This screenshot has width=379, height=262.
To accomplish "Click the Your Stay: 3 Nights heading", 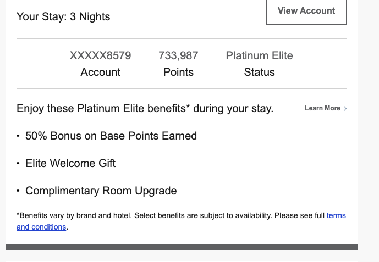I will click(63, 16).
